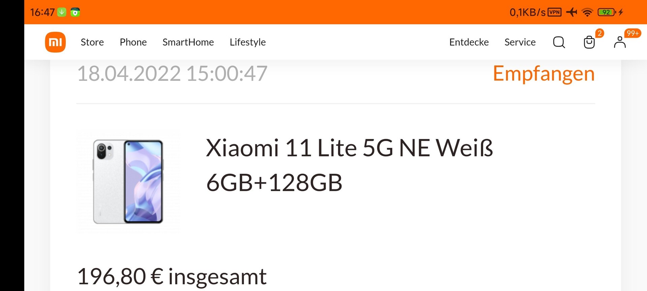The image size is (647, 291).
Task: Click the Empfangen order status
Action: click(544, 74)
